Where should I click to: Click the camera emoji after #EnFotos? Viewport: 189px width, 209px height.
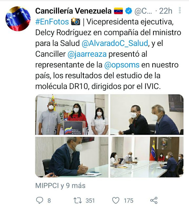[76, 22]
